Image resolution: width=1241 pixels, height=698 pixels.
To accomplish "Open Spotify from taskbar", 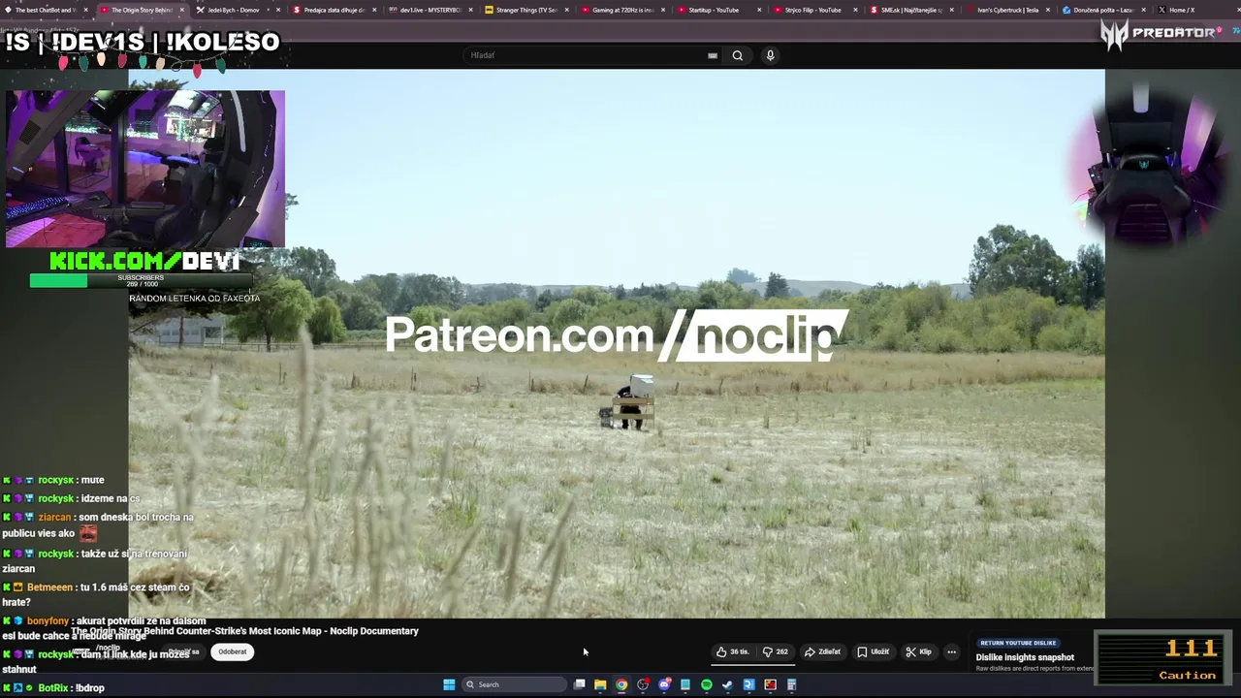I will coord(706,684).
